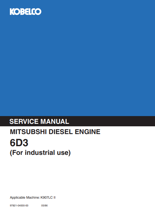Click the date code 05/86
155x216 pixels.
(x=44, y=205)
